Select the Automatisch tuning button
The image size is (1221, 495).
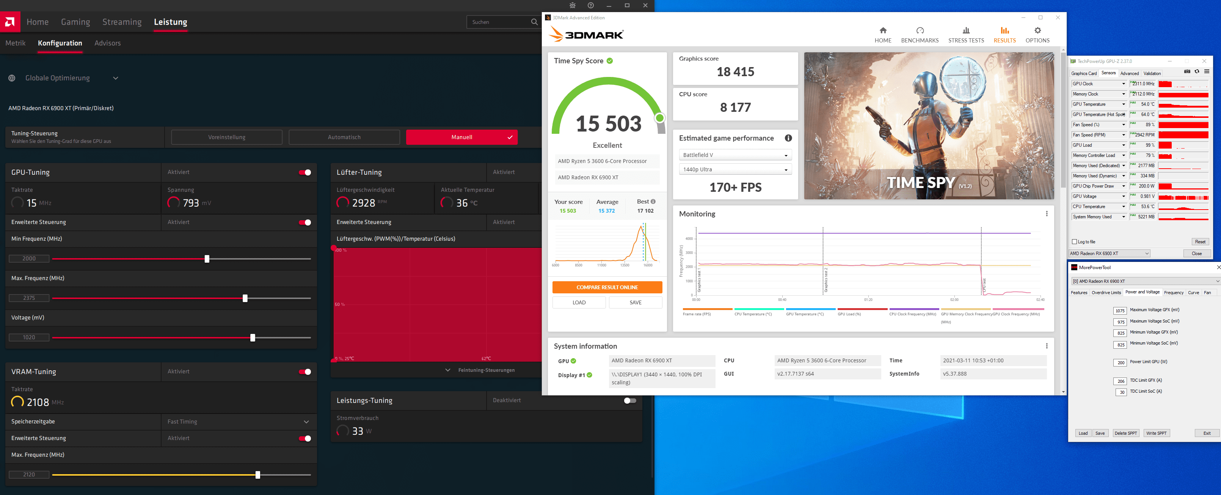pos(344,137)
